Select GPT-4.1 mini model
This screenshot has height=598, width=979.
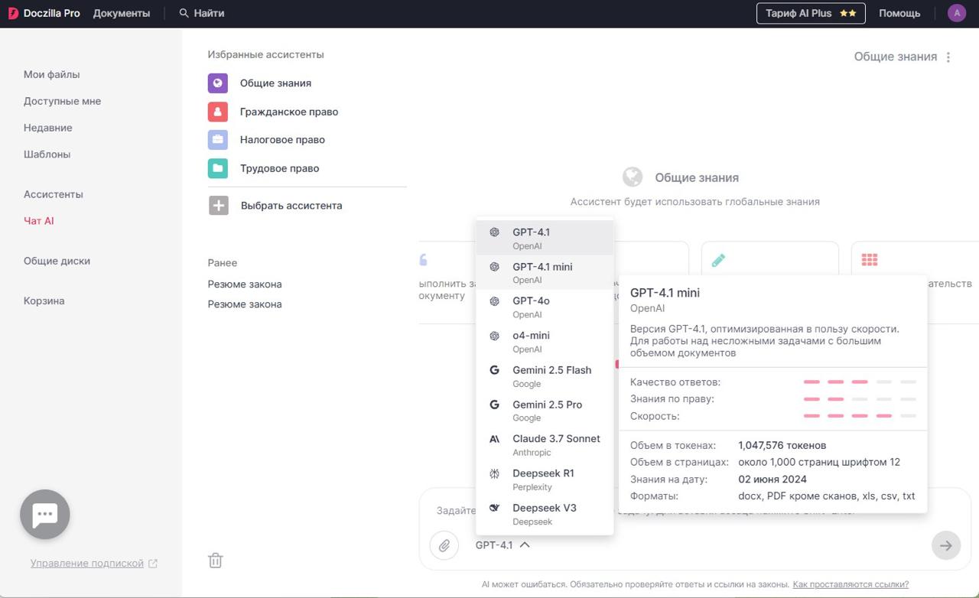[545, 272]
